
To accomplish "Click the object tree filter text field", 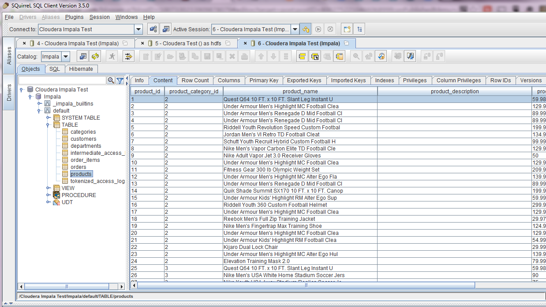I will [62, 80].
